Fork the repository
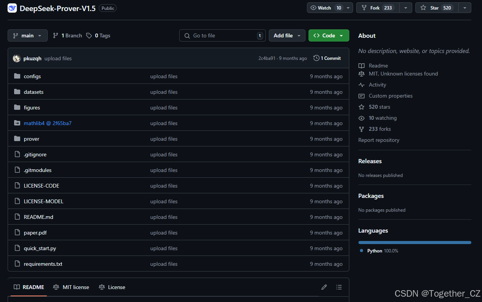 tap(378, 8)
